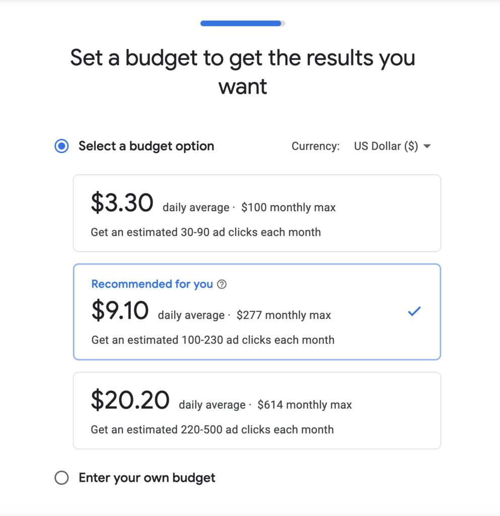This screenshot has height=516, width=500.
Task: Select the $20.20 daily average budget card
Action: (x=257, y=410)
